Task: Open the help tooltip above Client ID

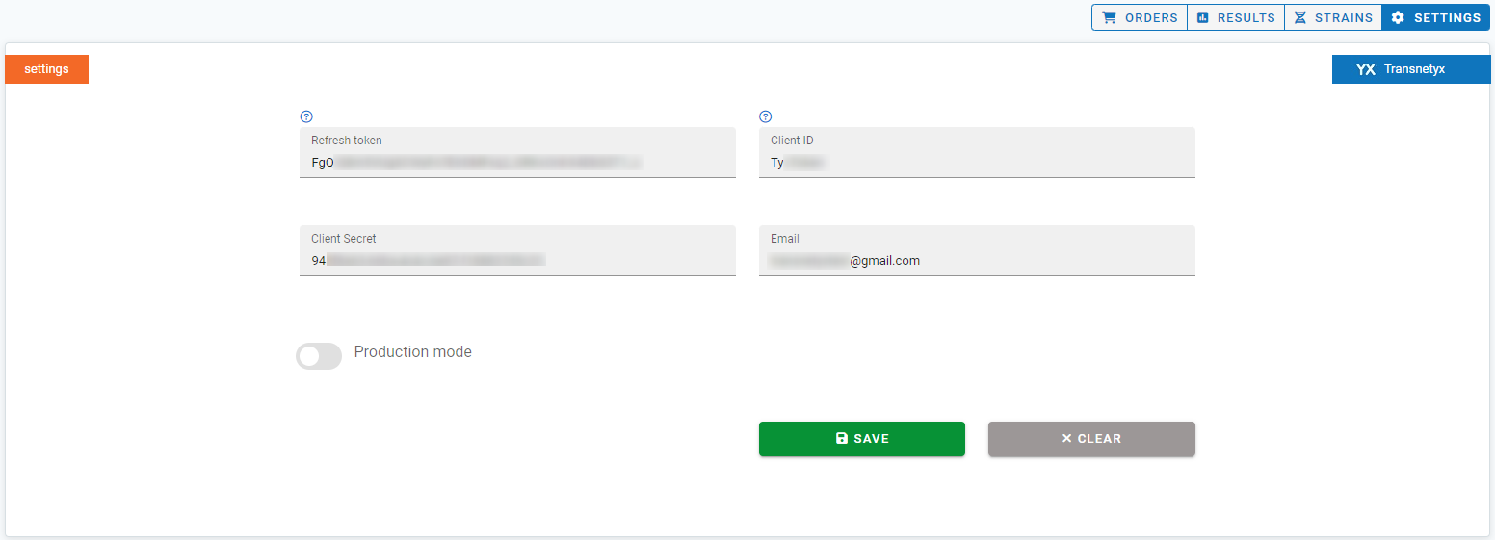Action: [766, 116]
